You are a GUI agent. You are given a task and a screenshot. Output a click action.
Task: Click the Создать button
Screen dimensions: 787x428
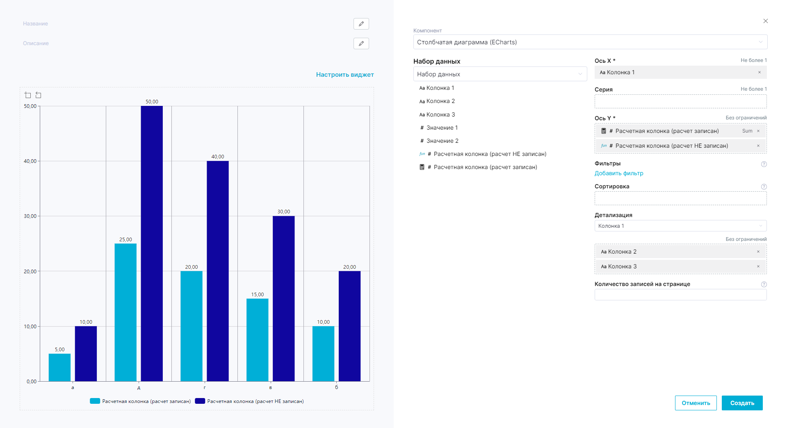[x=741, y=403]
